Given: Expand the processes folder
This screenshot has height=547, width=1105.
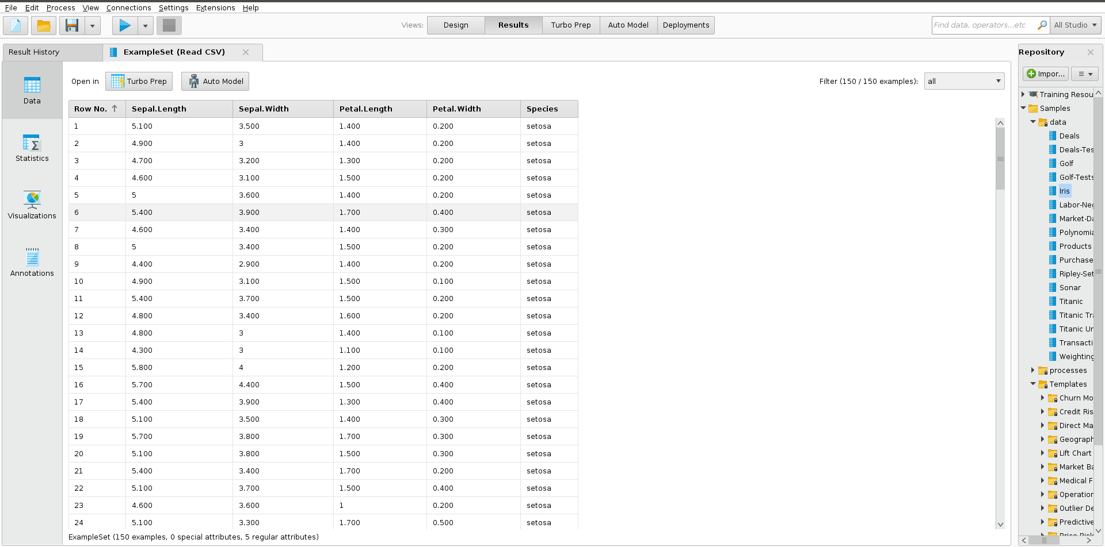Looking at the screenshot, I should (1033, 371).
